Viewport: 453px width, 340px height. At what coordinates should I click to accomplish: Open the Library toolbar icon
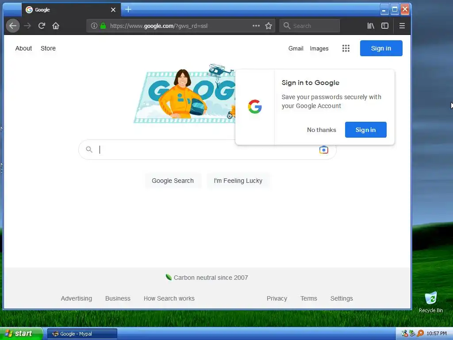(371, 26)
